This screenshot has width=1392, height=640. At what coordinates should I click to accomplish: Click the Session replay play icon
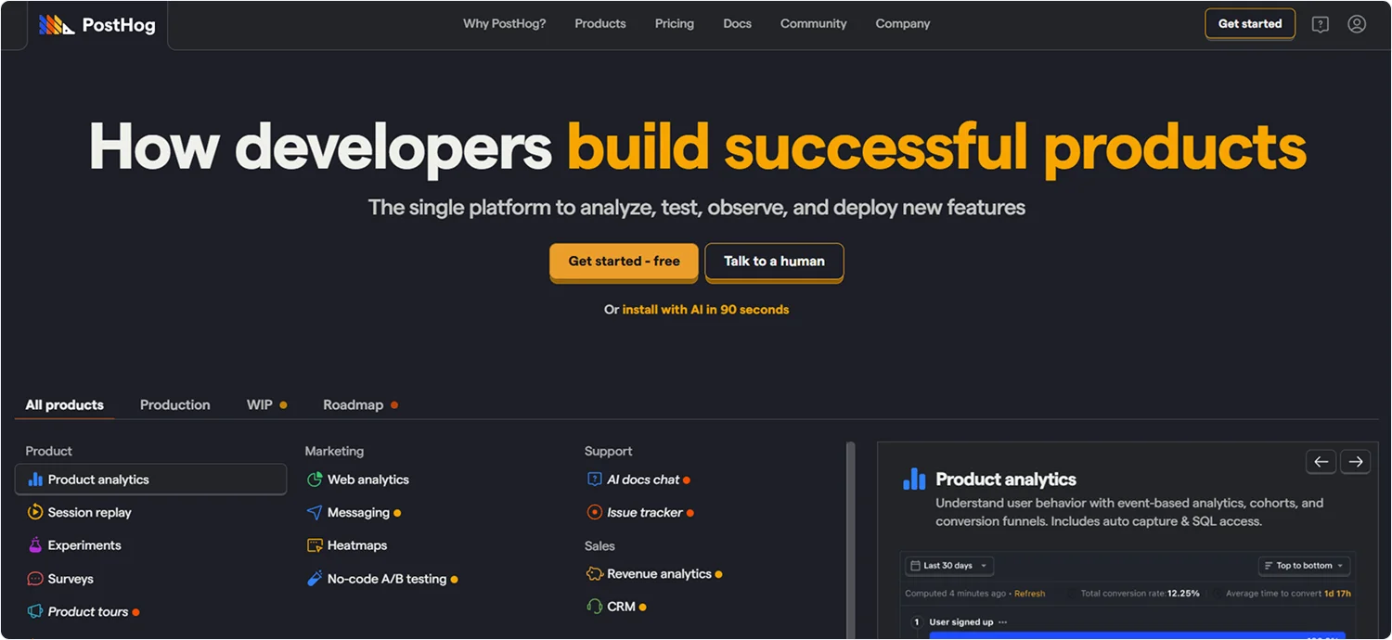(35, 512)
